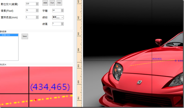Decrease 字體 font size with down arrow

click(x=62, y=11)
